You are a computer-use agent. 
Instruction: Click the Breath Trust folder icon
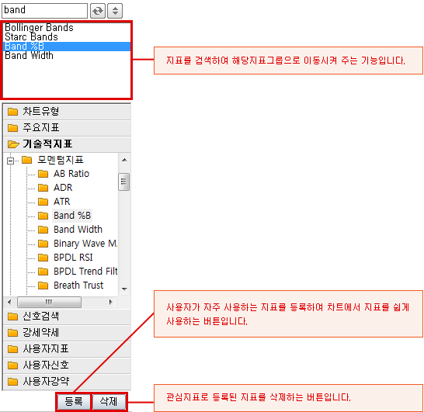[43, 286]
